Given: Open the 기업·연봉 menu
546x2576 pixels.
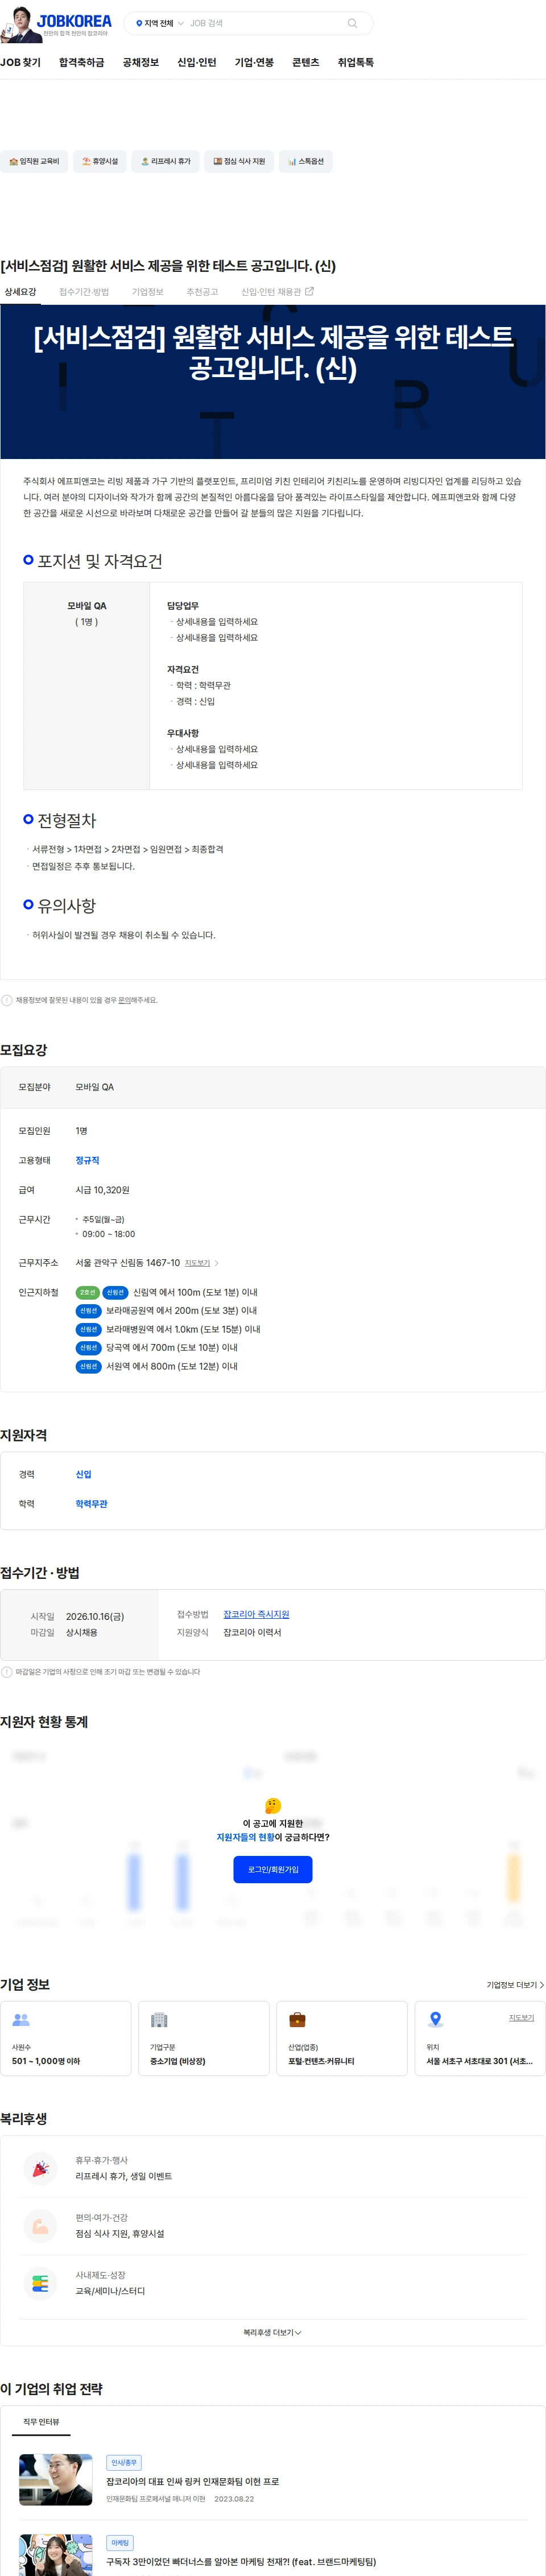Looking at the screenshot, I should tap(254, 62).
